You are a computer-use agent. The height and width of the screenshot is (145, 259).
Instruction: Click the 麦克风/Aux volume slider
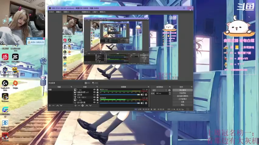tap(120, 95)
